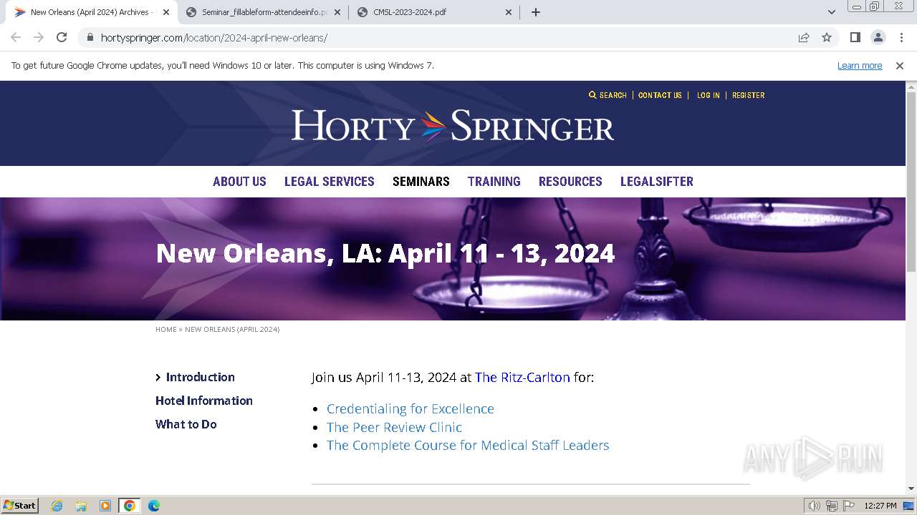Open the Chrome profile avatar

878,37
